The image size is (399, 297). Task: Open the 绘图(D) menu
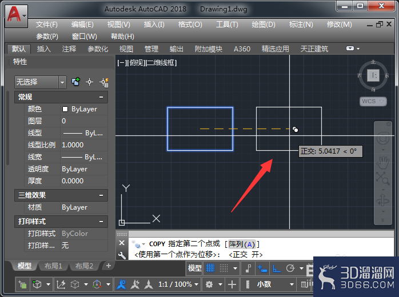(264, 25)
